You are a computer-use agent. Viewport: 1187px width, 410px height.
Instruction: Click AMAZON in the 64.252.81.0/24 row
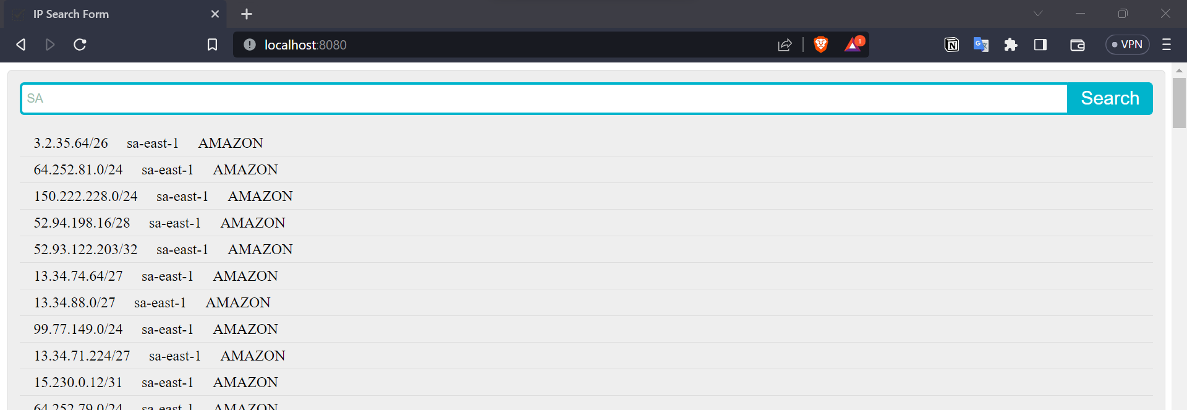(x=245, y=170)
